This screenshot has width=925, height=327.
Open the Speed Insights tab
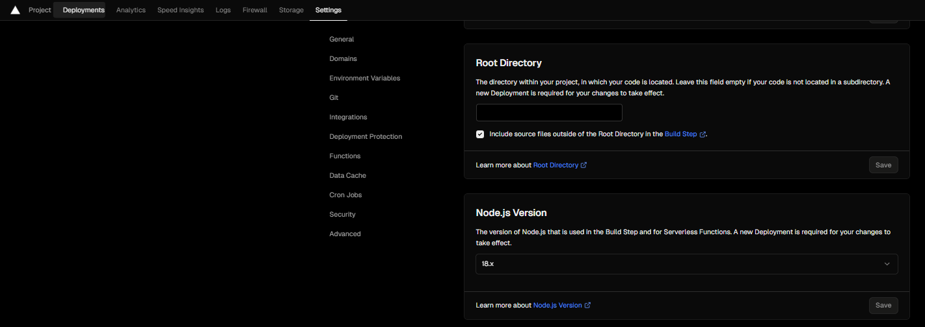pos(180,10)
